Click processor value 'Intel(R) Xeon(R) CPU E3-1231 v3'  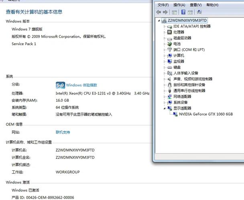tap(83, 93)
